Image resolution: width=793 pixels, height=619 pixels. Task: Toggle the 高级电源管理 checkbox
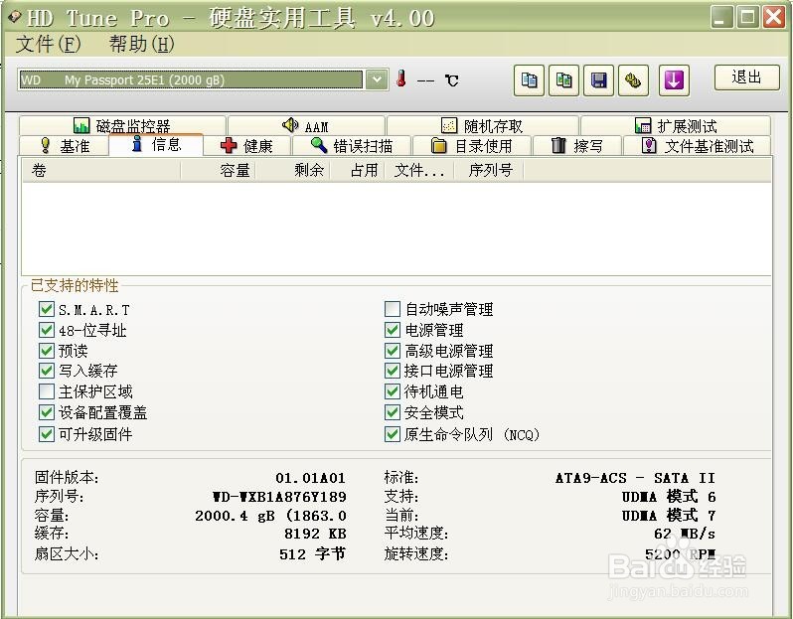(x=393, y=351)
